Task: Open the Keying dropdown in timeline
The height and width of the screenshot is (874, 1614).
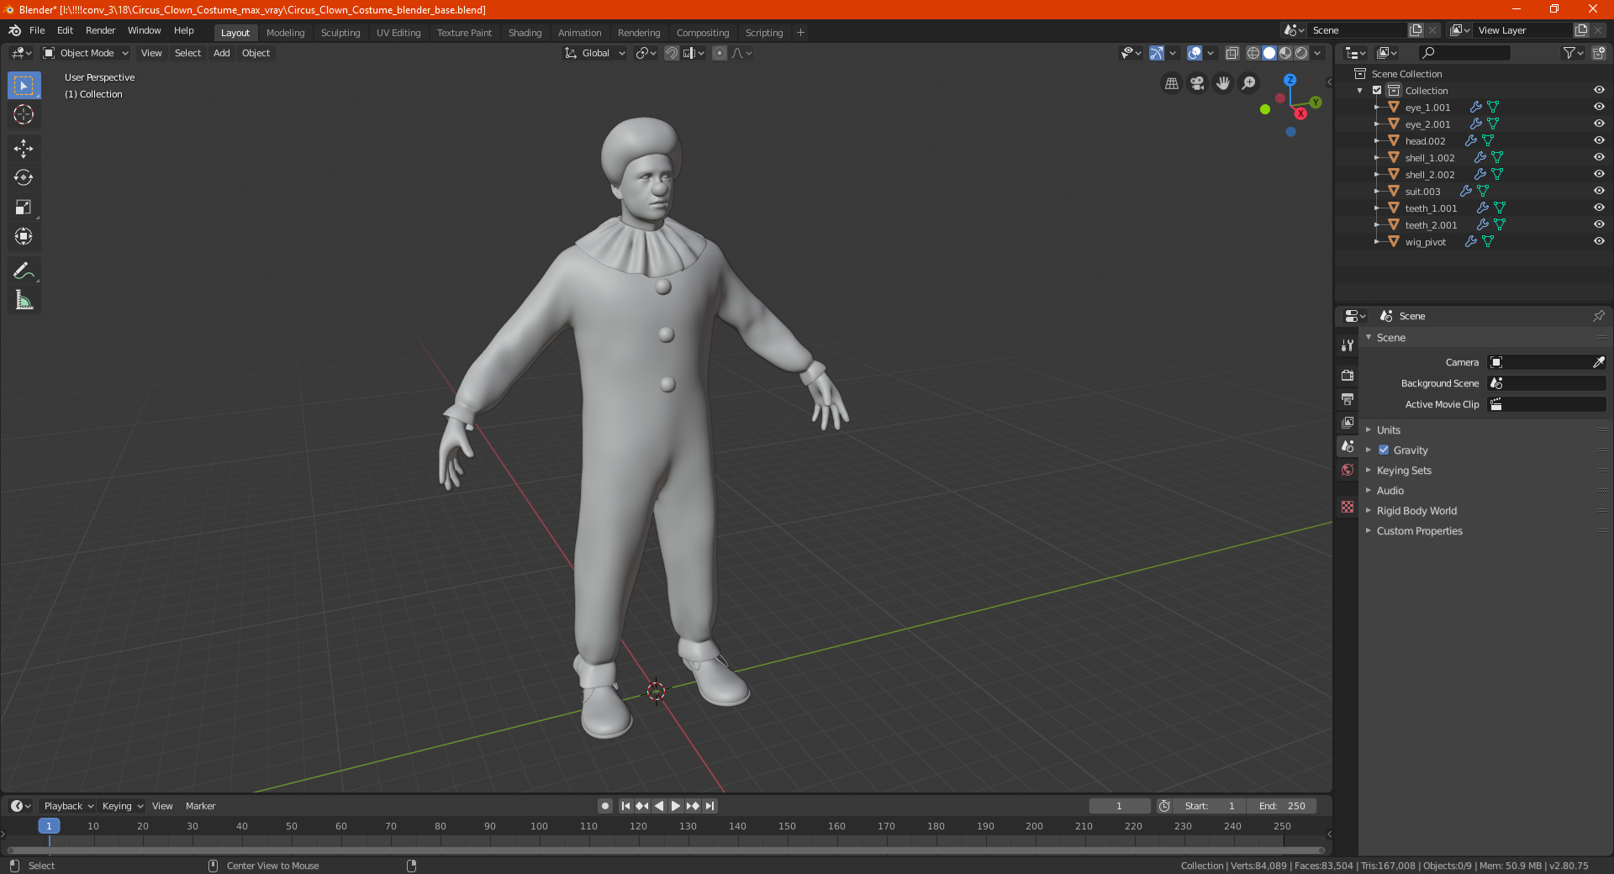Action: click(122, 806)
